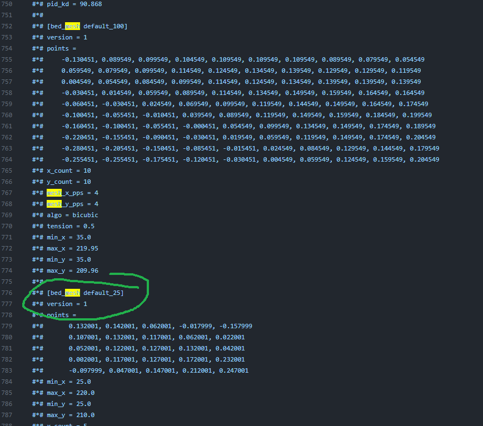Click the y_count = 10 text
483x426 pixels.
[69, 182]
